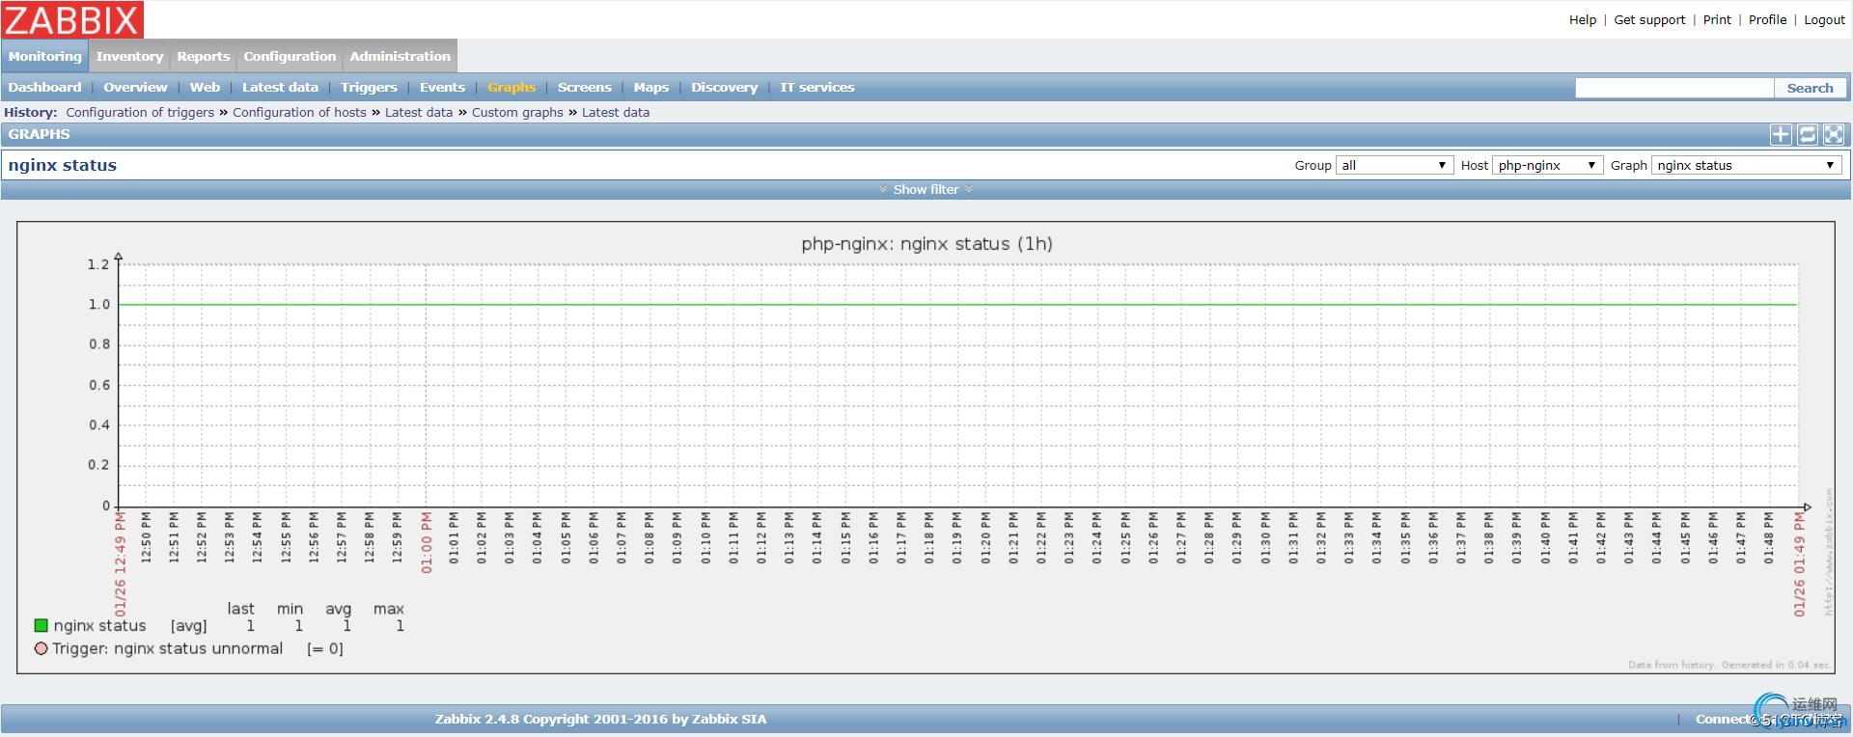Open the Host dropdown showing php-nginx
Image resolution: width=1853 pixels, height=737 pixels.
(1547, 166)
